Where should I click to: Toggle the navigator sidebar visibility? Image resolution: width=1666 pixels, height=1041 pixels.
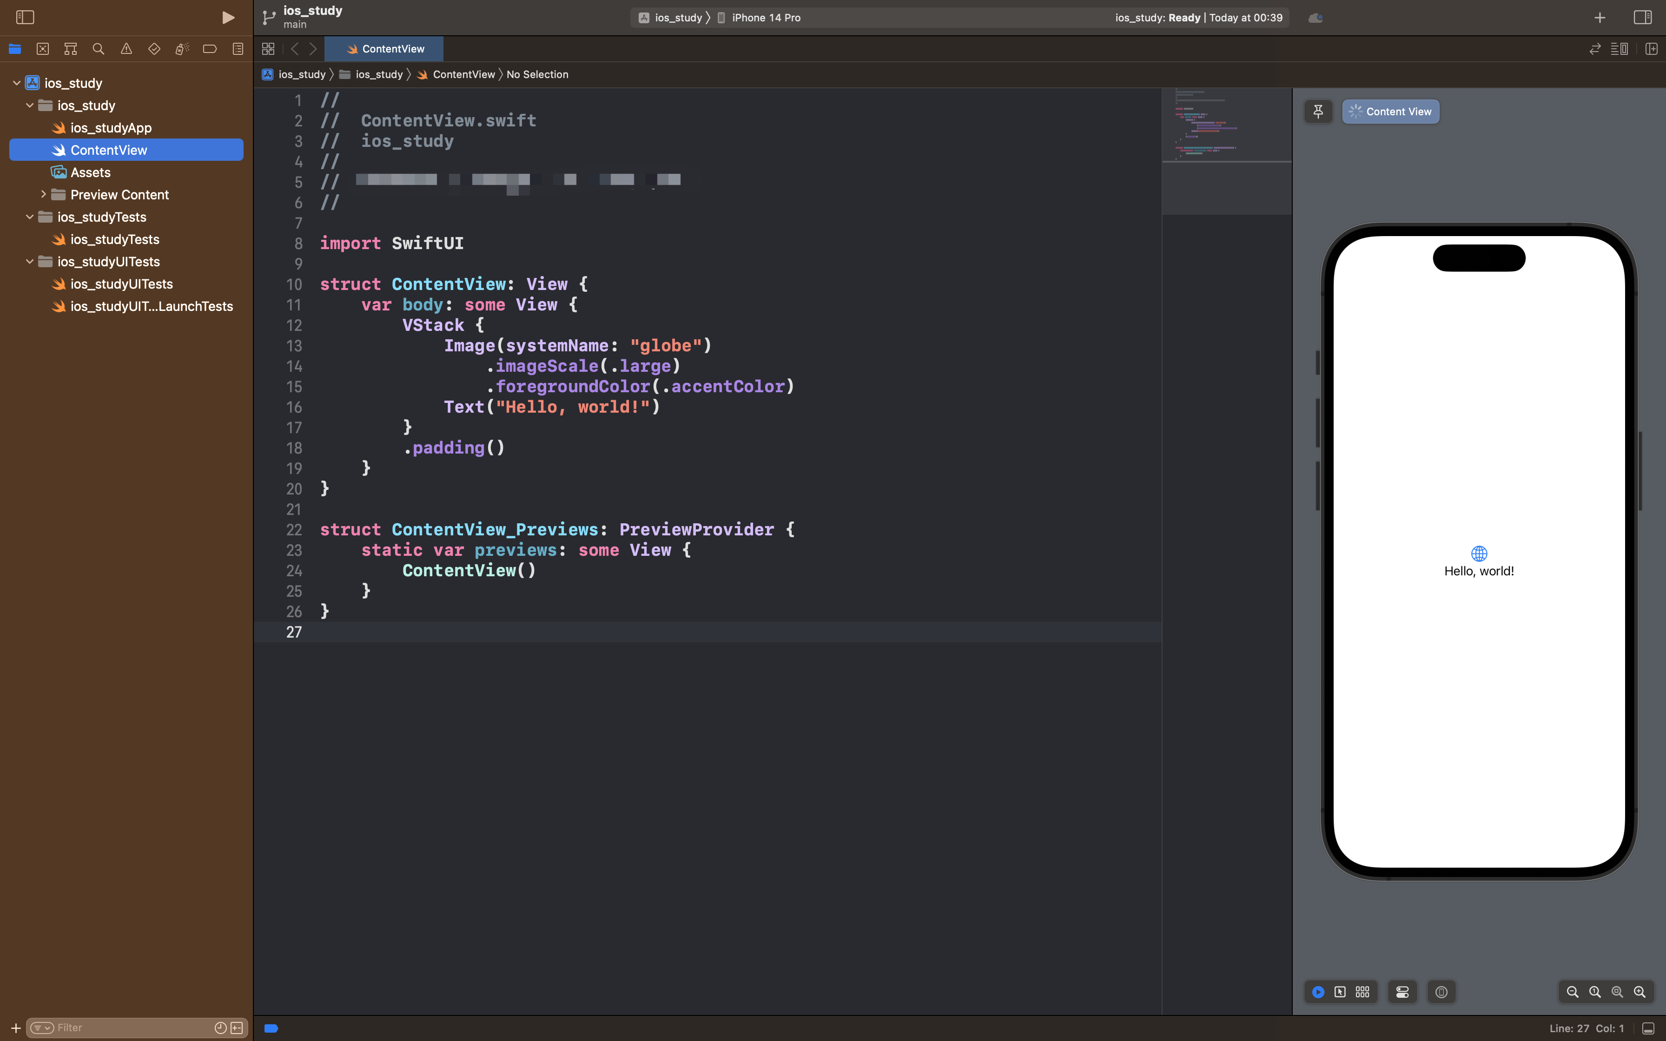(x=25, y=17)
